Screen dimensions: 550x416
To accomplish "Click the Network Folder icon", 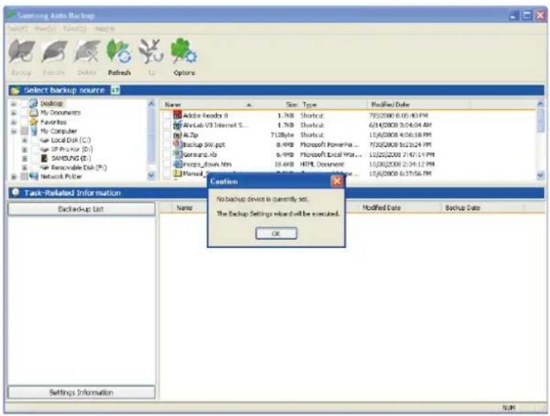I will [x=34, y=176].
